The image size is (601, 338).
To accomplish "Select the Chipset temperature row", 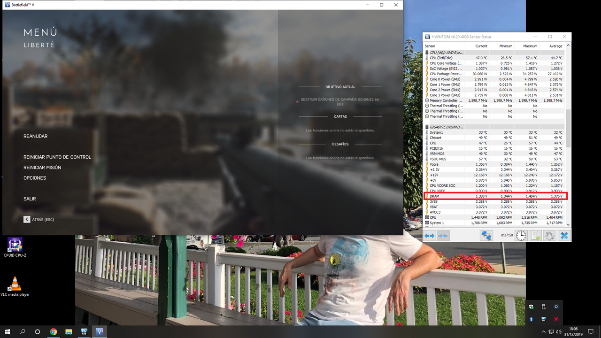I will pos(494,138).
